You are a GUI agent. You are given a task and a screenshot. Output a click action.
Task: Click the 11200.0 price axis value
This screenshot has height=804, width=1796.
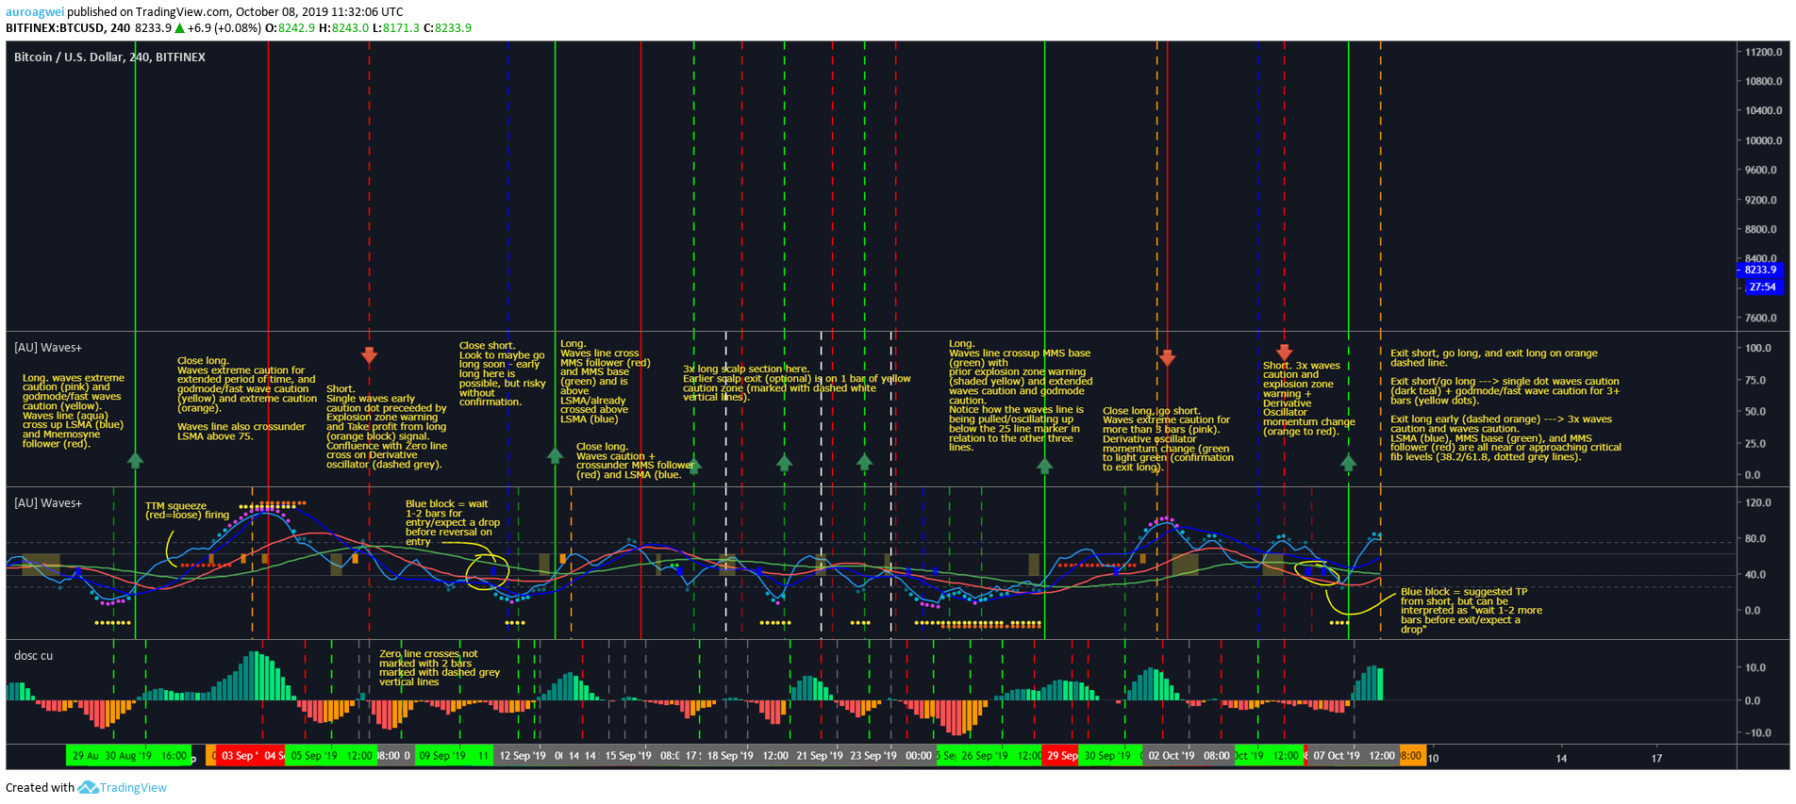click(1763, 52)
